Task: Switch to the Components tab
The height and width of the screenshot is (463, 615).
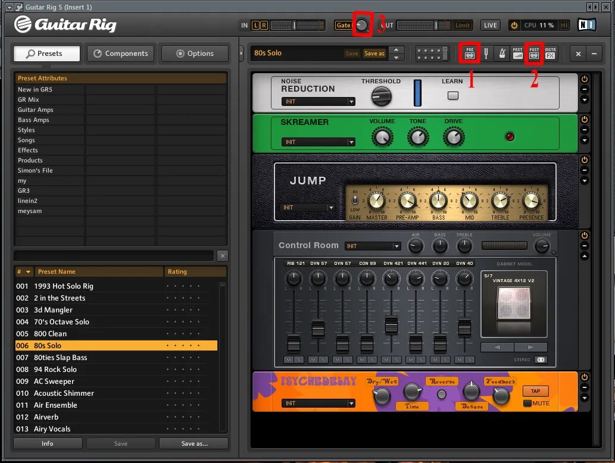Action: point(121,54)
